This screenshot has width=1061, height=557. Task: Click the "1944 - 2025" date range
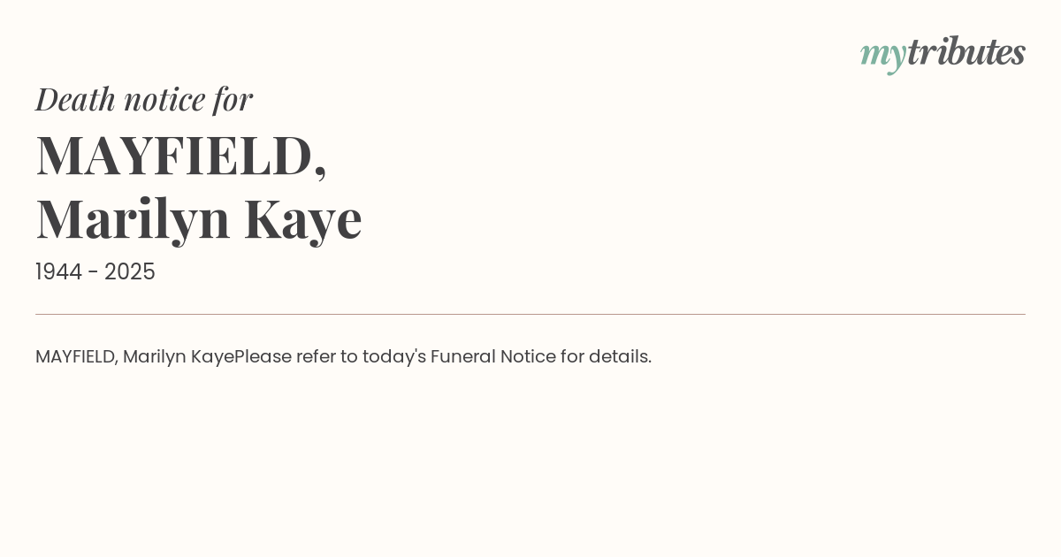point(95,272)
